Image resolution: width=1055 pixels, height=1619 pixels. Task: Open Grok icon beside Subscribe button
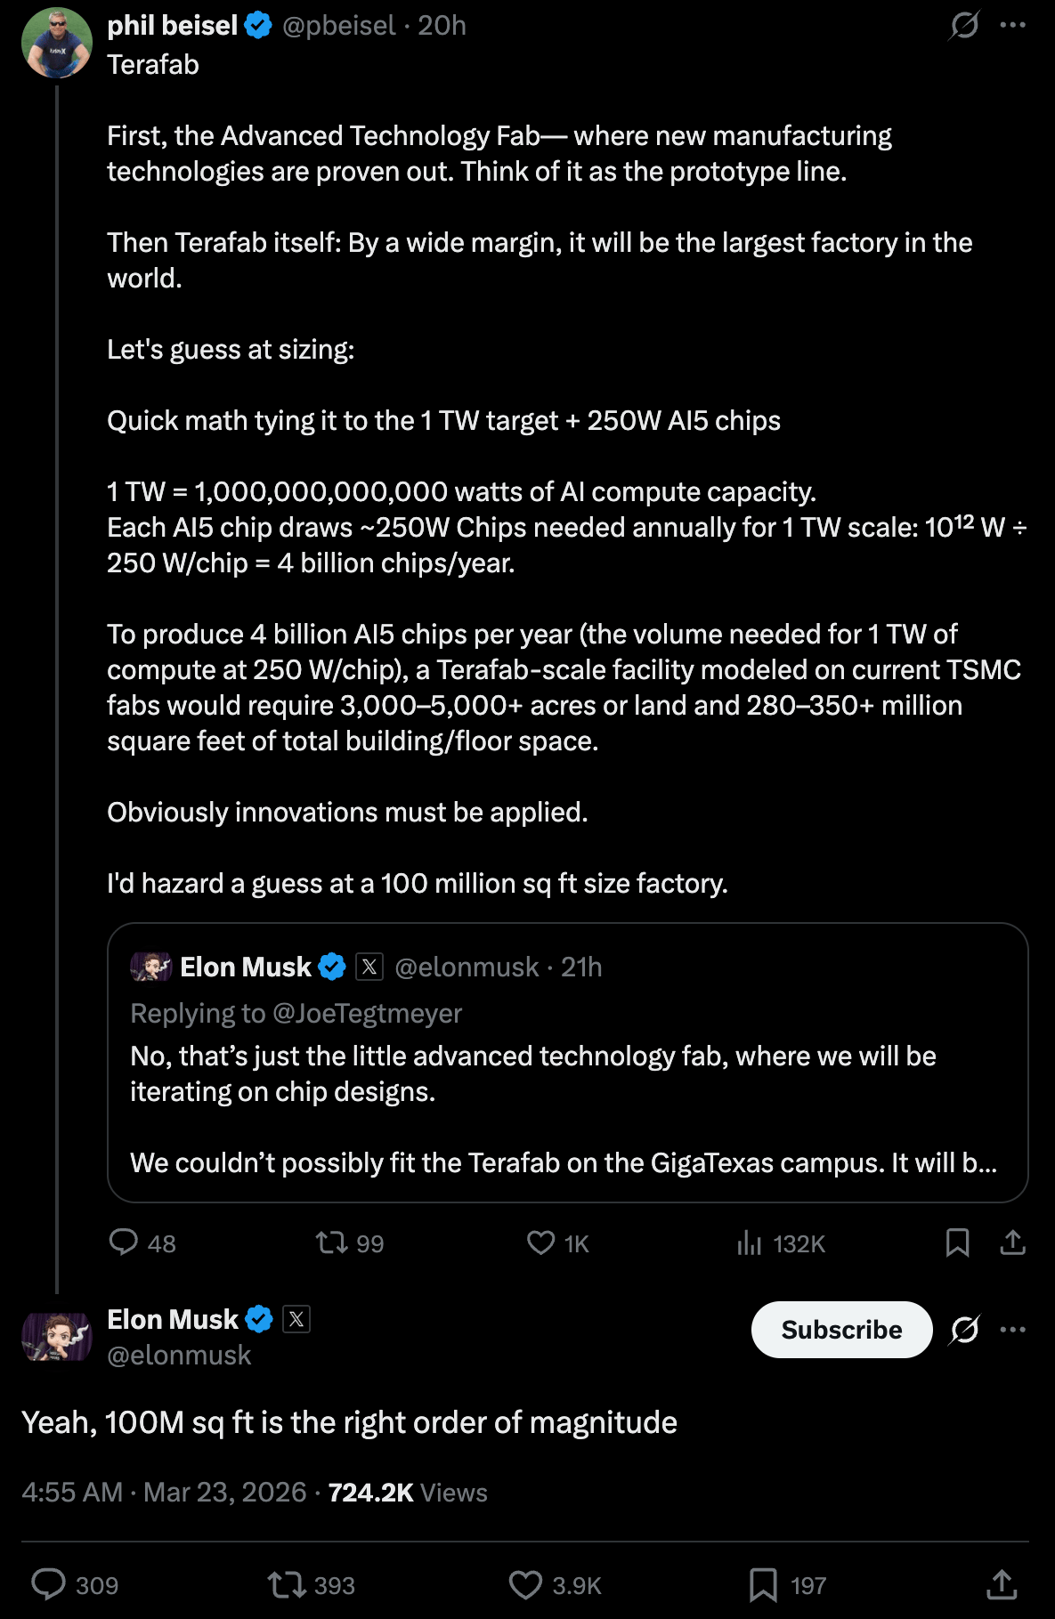(964, 1329)
